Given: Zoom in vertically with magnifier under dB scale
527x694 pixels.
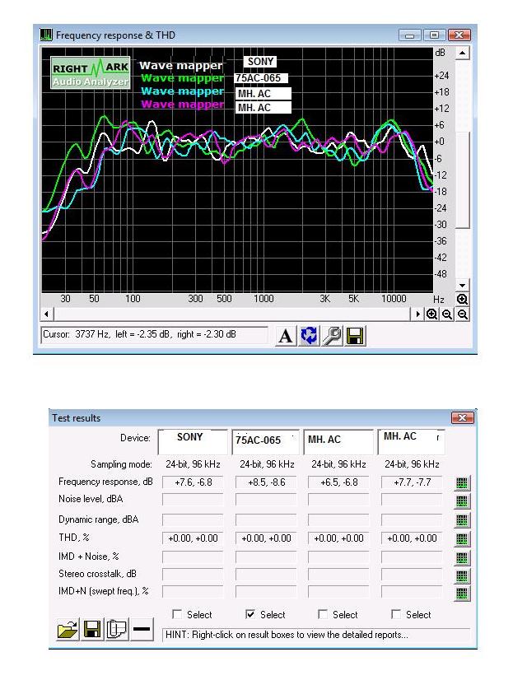Looking at the screenshot, I should pos(462,299).
